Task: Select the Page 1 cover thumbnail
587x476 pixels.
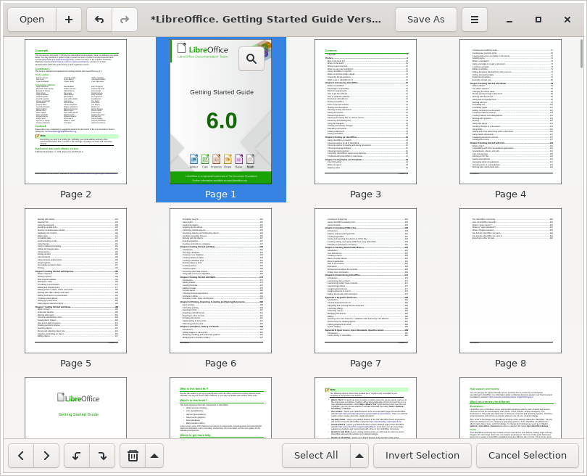Action: (x=221, y=112)
